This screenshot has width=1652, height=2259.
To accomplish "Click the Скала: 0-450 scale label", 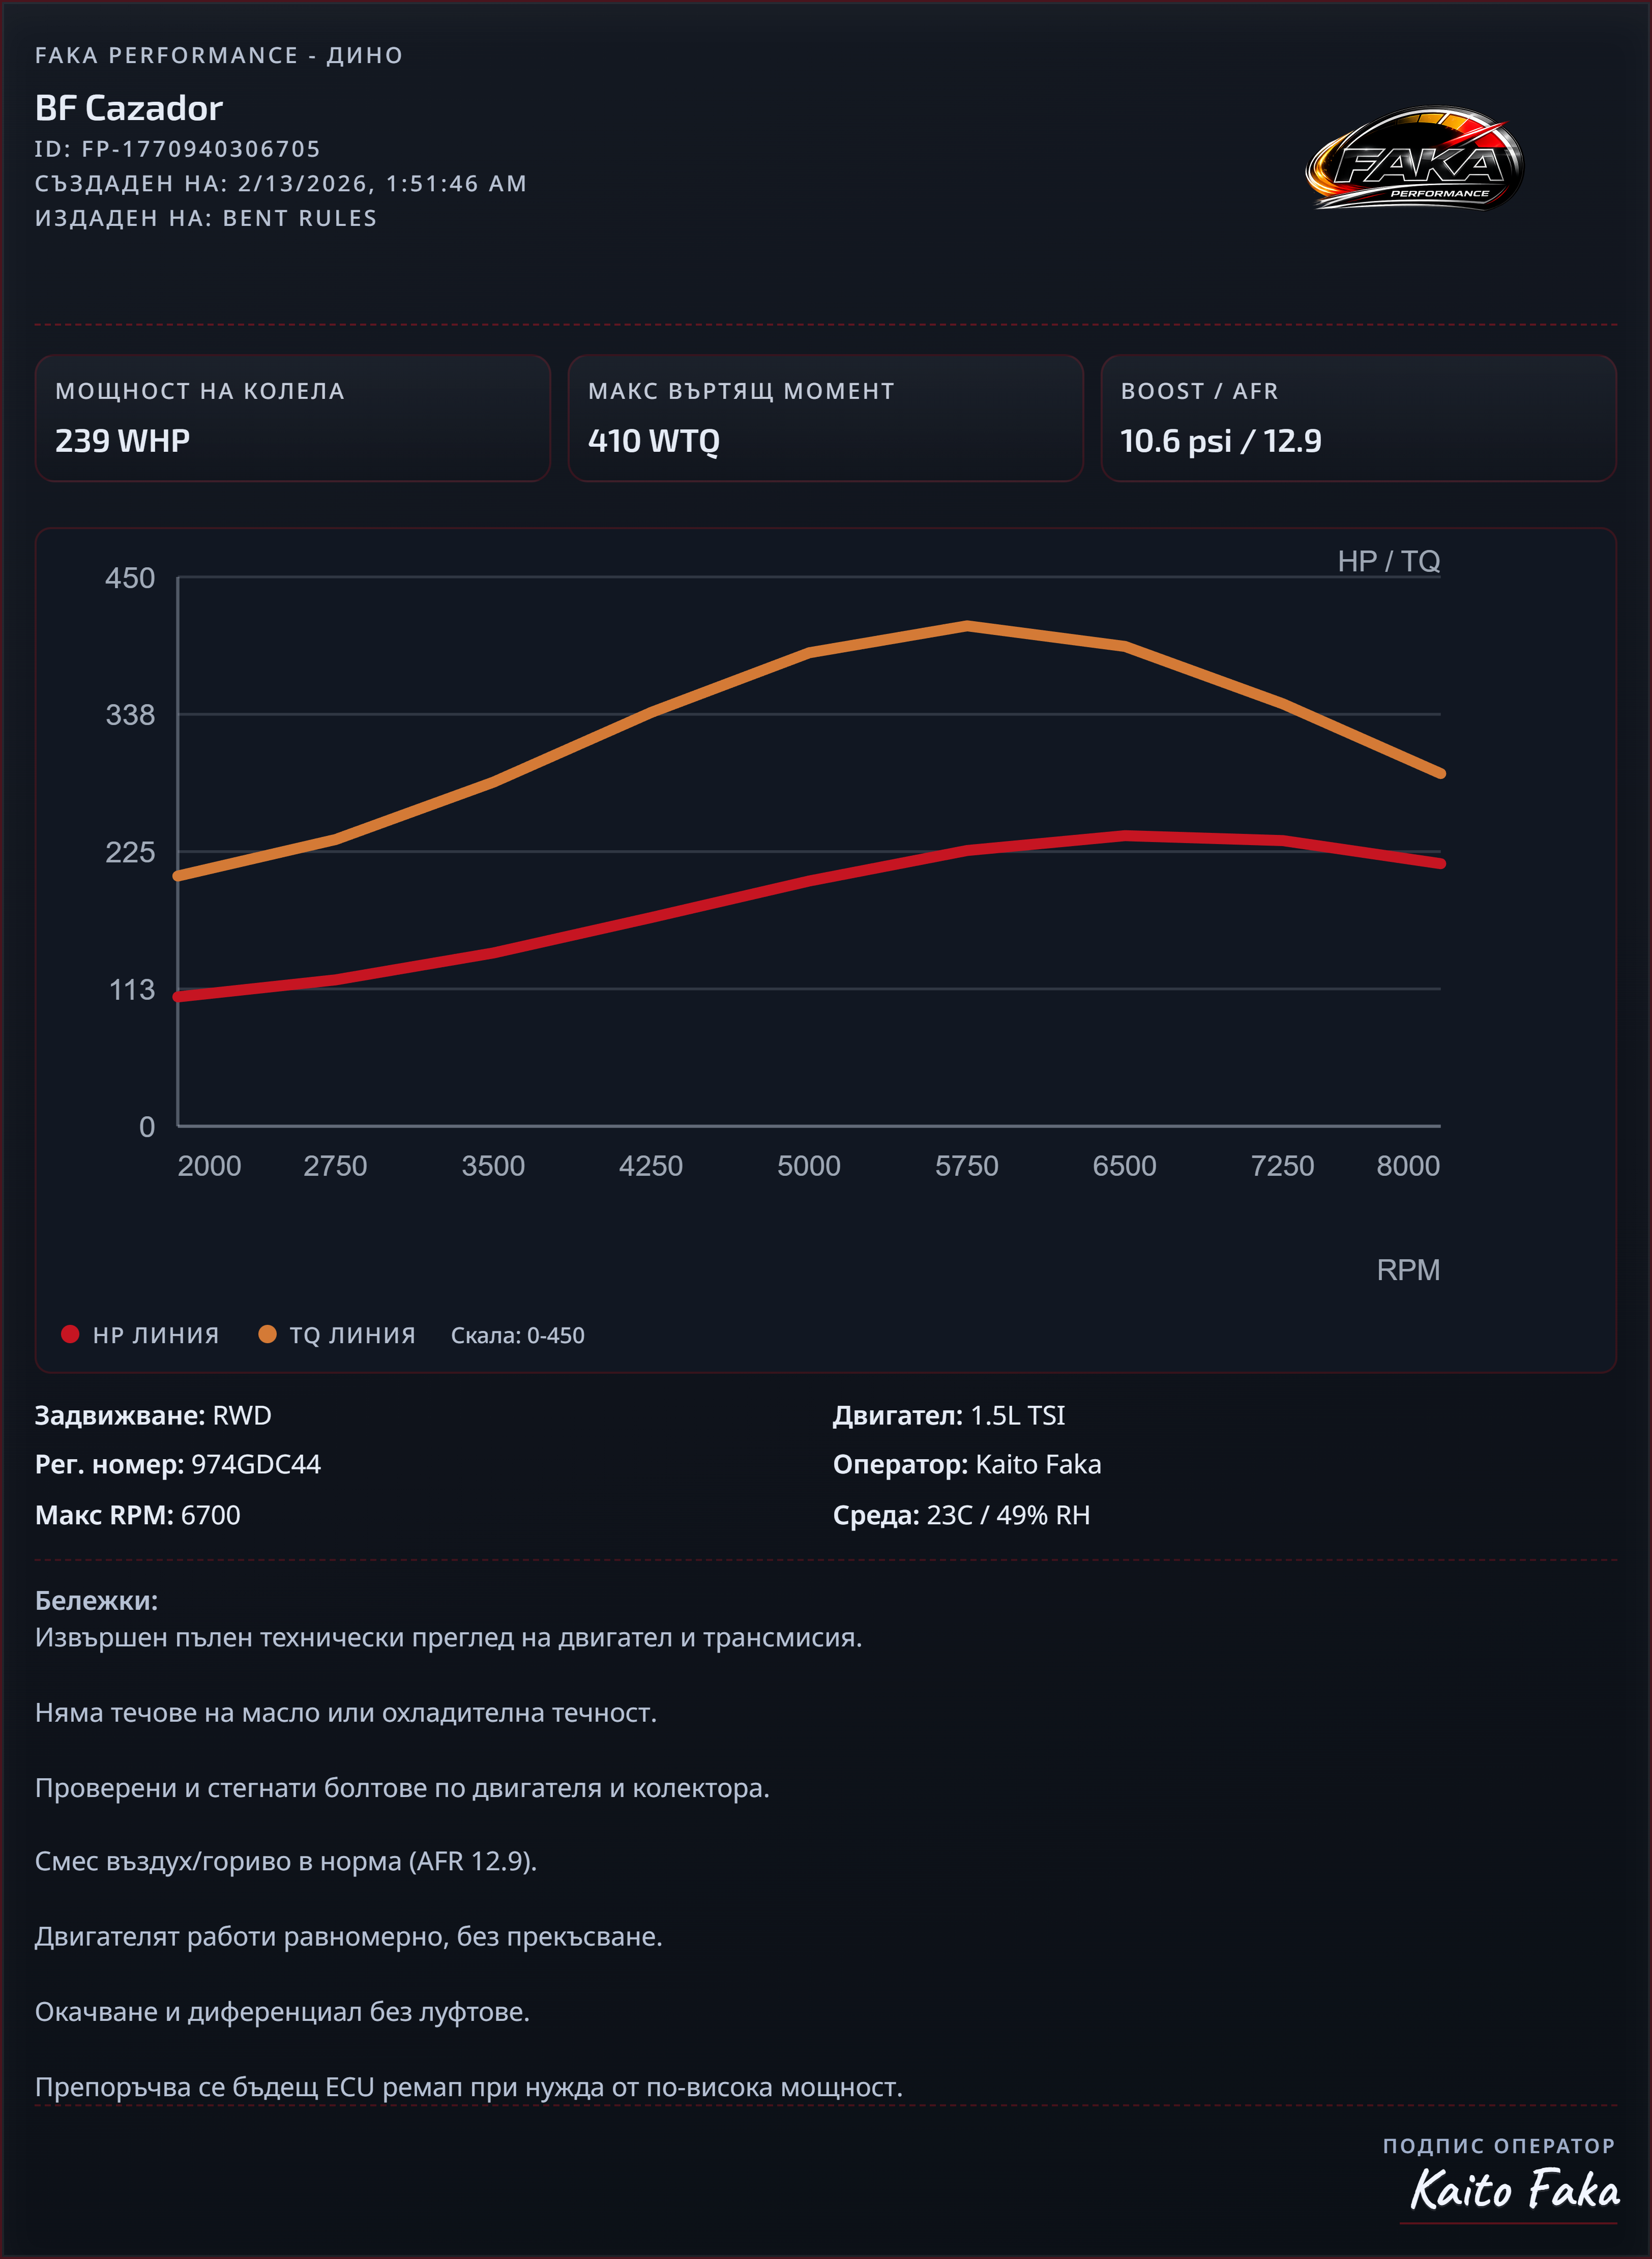I will coord(517,1336).
